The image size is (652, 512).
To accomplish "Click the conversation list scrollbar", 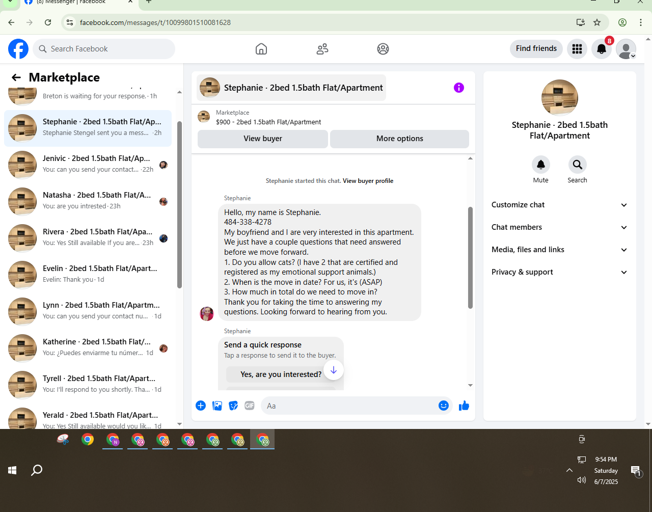I will [x=179, y=205].
